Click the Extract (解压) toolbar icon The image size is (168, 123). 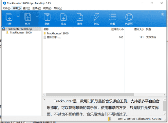click(x=28, y=17)
